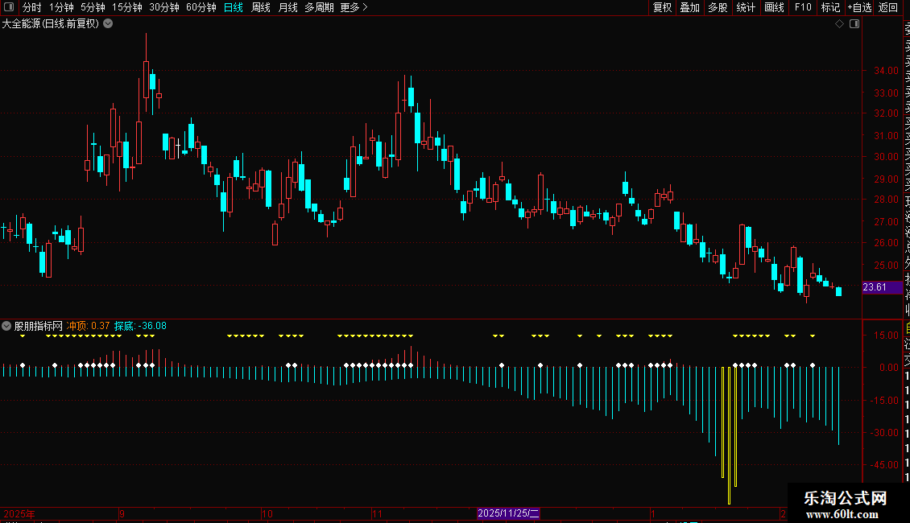This screenshot has height=523, width=910.
Task: Expand the 股朋指标网 indicator menu arrow
Action: 6,326
